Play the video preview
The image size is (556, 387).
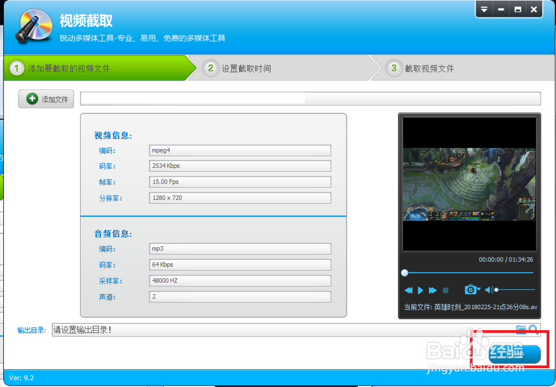(420, 290)
